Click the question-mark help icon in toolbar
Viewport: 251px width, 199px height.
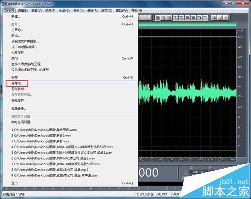(226, 18)
